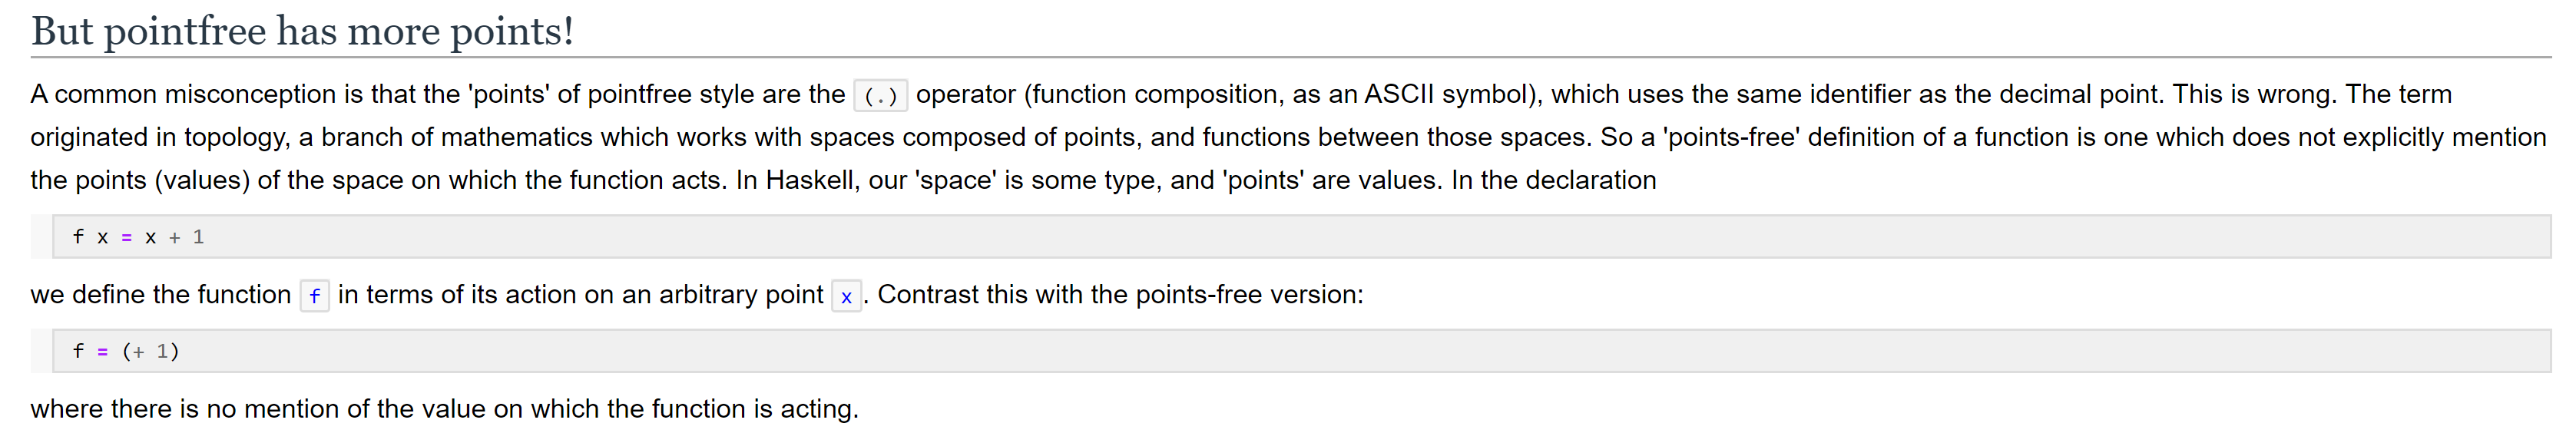Click the inline (.) operator code snippet
The width and height of the screenshot is (2576, 433).
click(880, 96)
